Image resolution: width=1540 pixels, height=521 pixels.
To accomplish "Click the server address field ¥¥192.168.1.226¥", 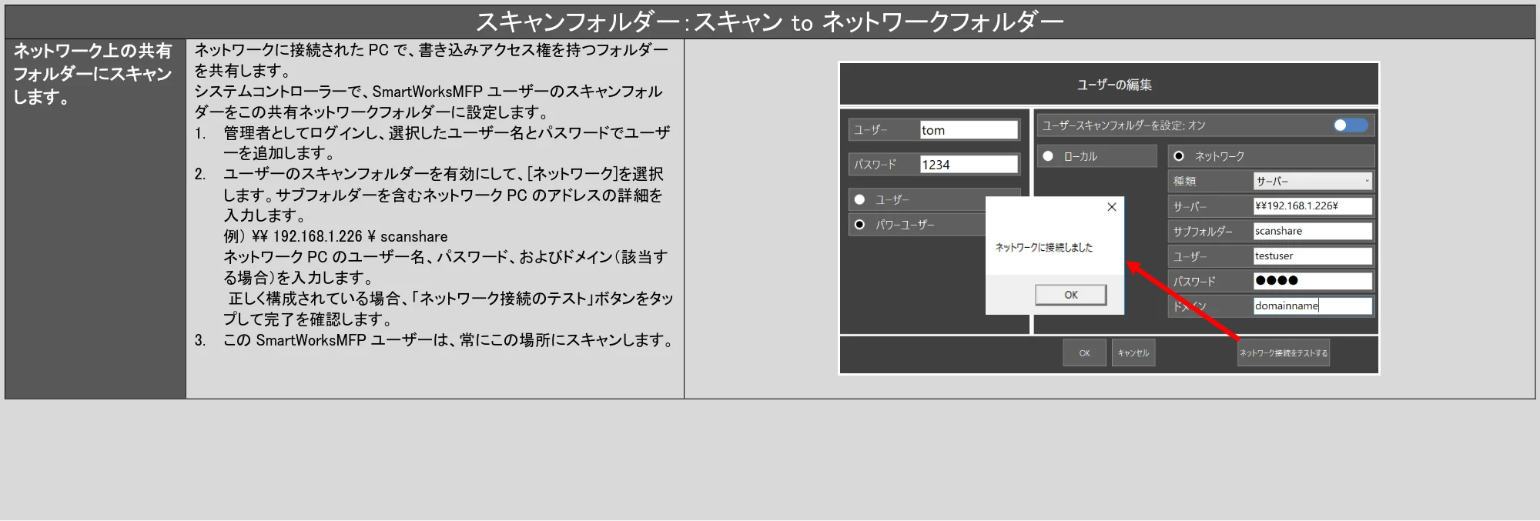I will (x=1313, y=206).
